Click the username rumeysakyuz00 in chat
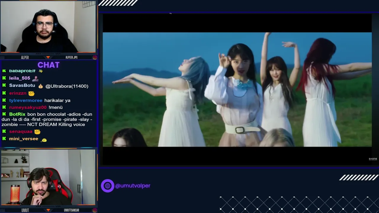379x213 pixels. point(28,107)
